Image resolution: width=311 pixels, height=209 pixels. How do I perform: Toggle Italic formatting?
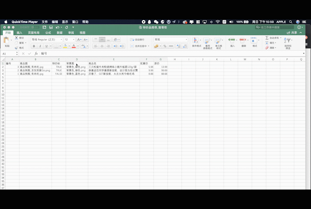40,46
